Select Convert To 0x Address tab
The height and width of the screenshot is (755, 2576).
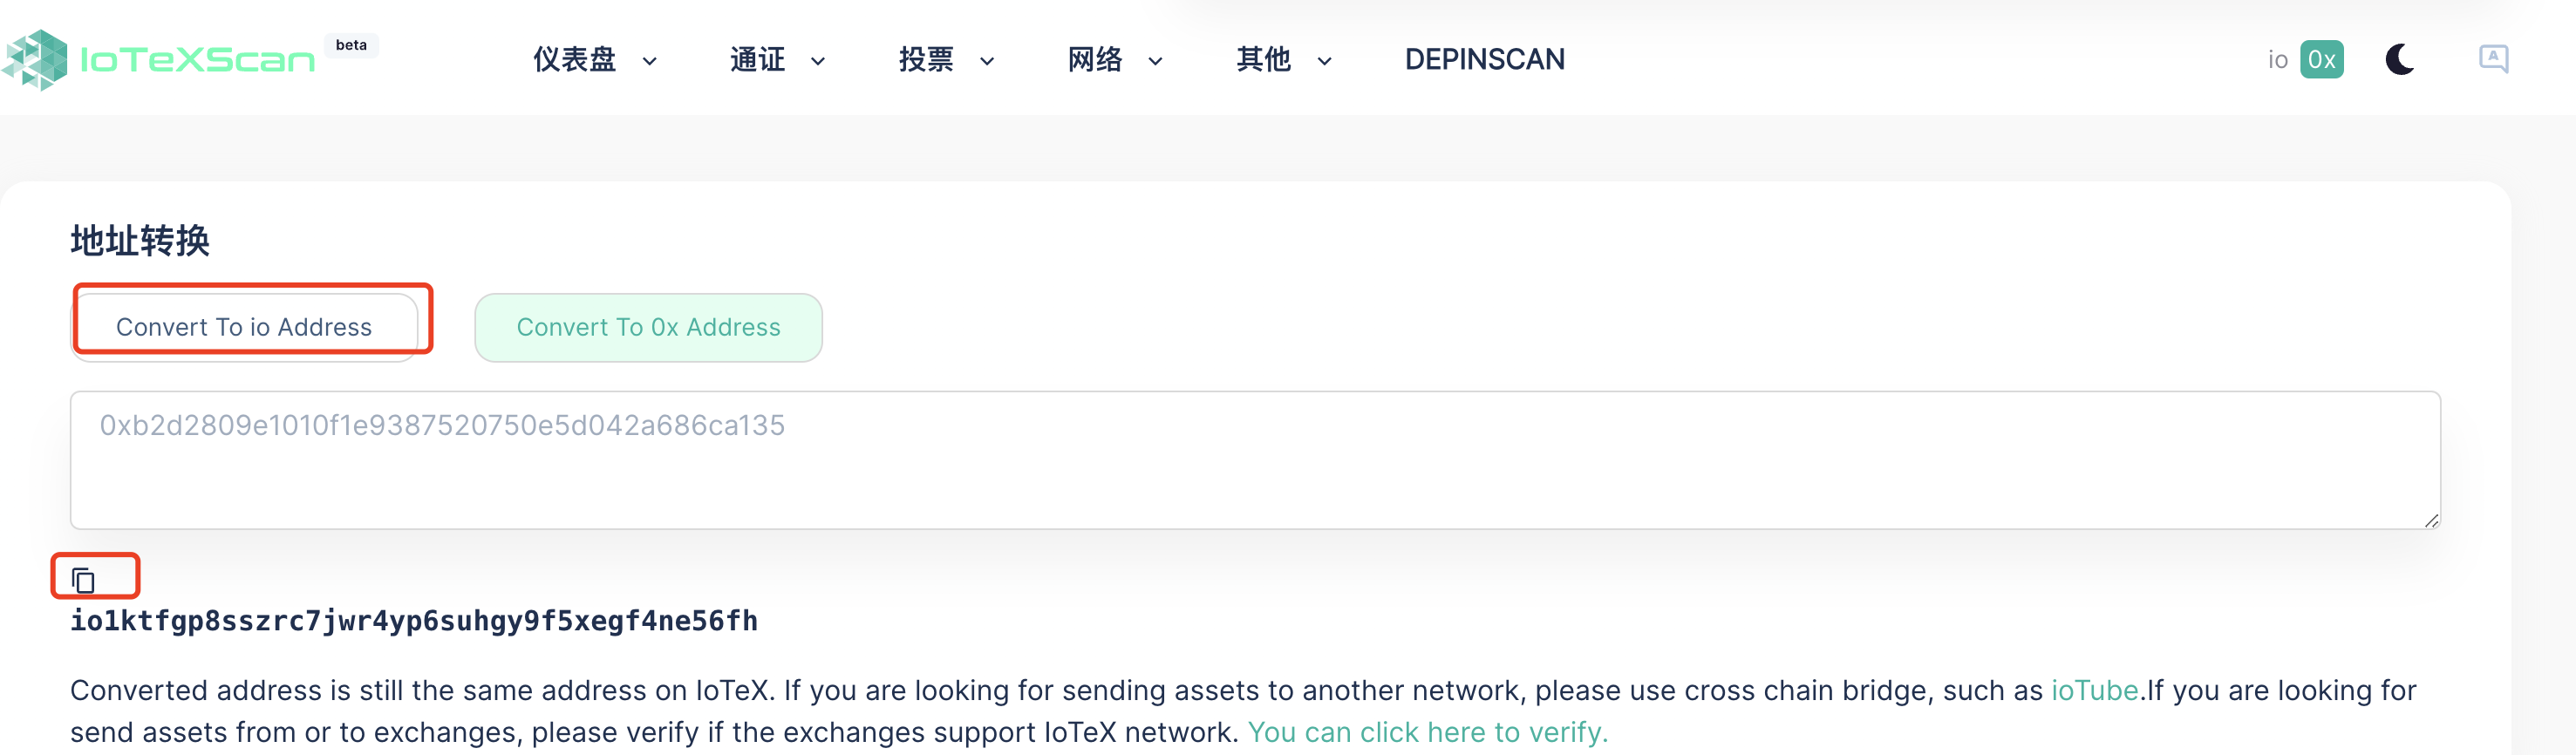click(648, 327)
